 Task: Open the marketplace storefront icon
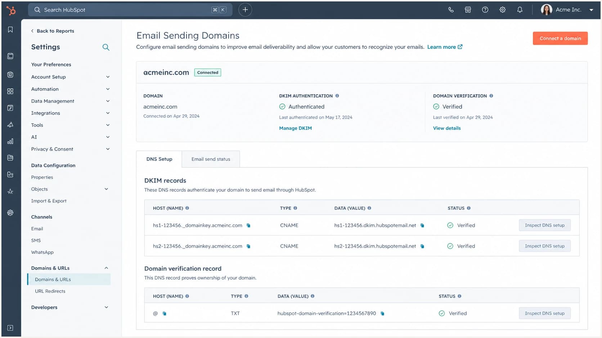(x=468, y=10)
